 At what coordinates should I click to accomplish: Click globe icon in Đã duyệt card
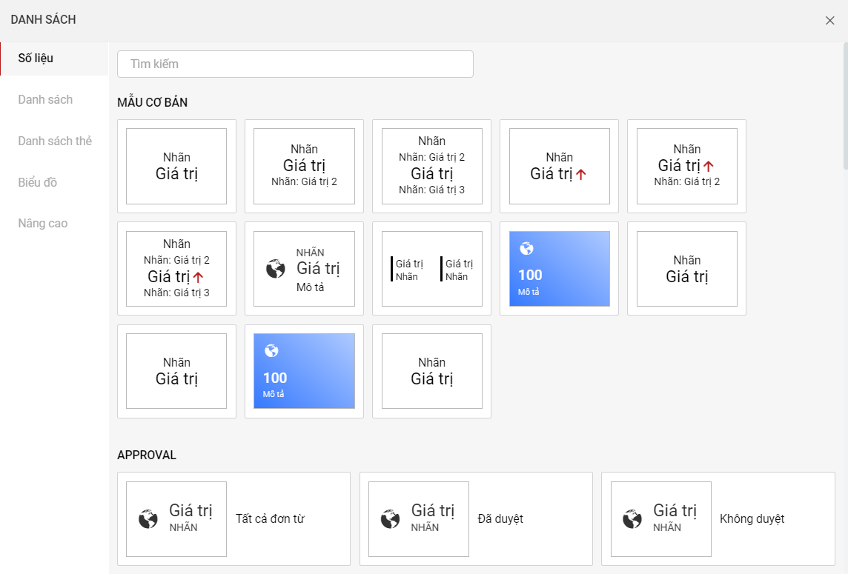pyautogui.click(x=391, y=519)
